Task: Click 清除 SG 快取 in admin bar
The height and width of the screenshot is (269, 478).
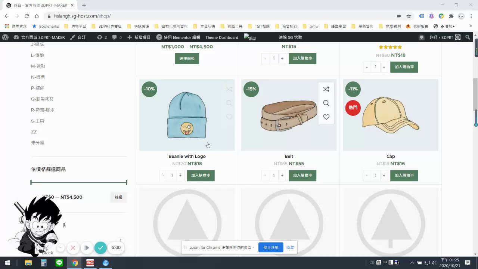Action: pos(290,37)
